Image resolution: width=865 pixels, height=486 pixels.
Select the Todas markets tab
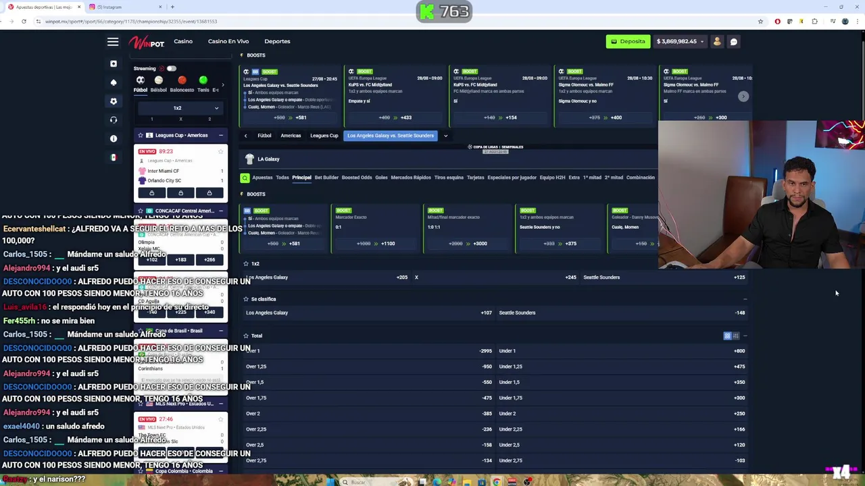point(282,178)
